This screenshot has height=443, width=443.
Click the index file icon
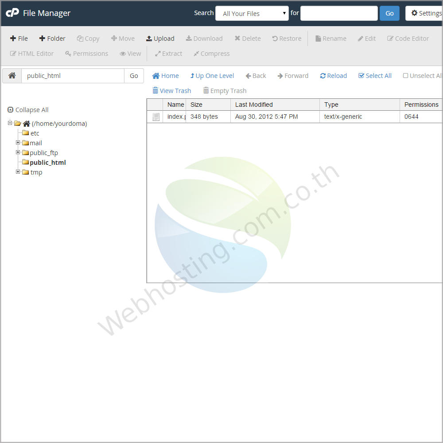[x=156, y=117]
